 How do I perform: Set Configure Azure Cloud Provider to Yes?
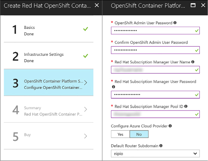coord(120,134)
